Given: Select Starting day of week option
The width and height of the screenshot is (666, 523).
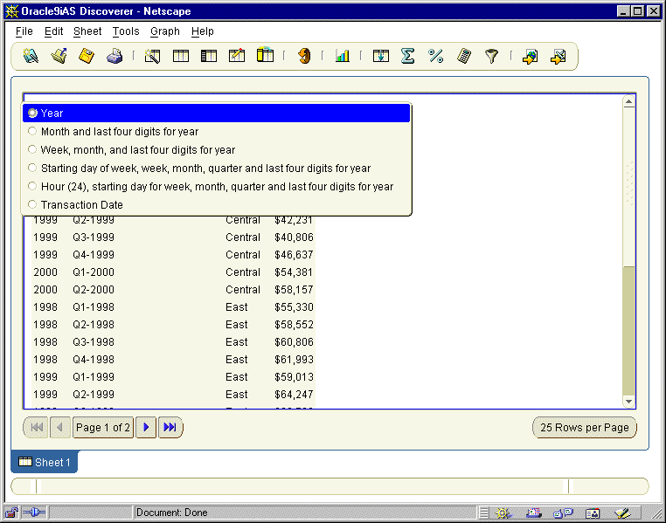Looking at the screenshot, I should [x=216, y=168].
